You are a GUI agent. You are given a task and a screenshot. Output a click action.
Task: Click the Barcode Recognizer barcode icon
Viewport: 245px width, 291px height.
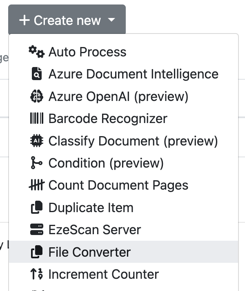pyautogui.click(x=36, y=119)
